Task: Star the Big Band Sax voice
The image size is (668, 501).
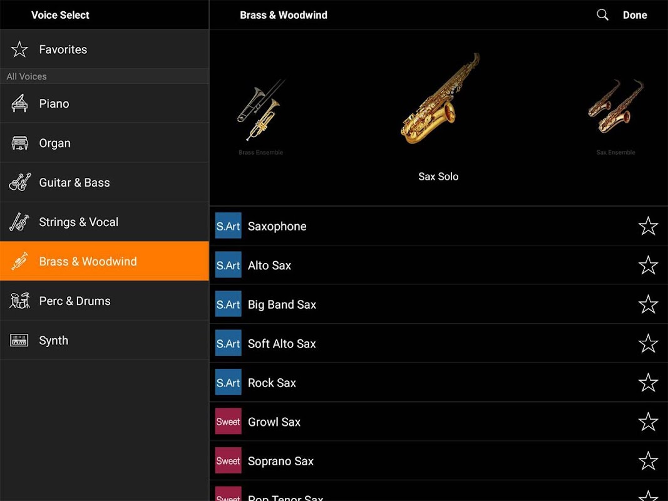Action: (648, 304)
